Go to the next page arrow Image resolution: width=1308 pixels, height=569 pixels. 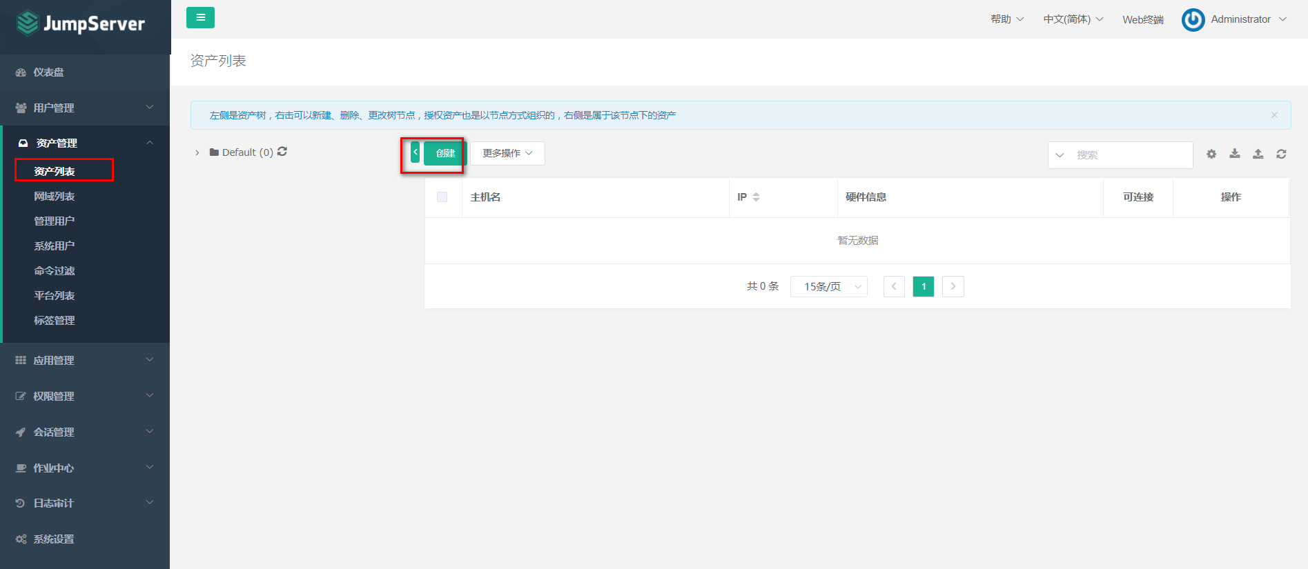[953, 286]
